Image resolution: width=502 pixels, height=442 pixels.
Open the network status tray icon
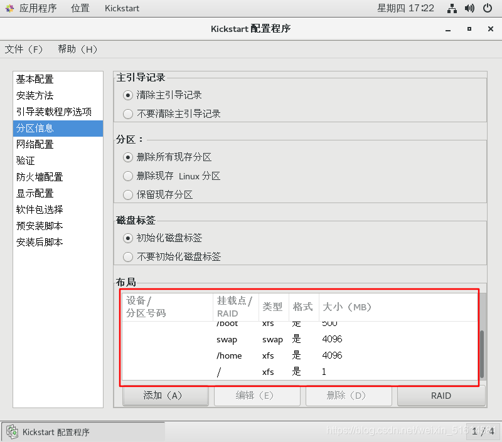(452, 8)
